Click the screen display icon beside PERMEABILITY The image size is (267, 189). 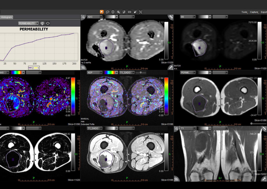pyautogui.click(x=42, y=23)
